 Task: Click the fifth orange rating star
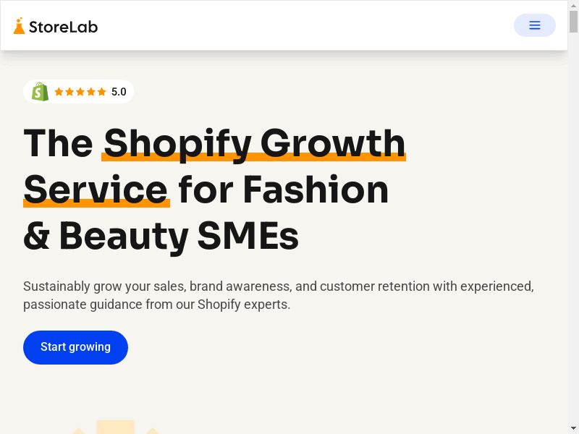pos(102,92)
